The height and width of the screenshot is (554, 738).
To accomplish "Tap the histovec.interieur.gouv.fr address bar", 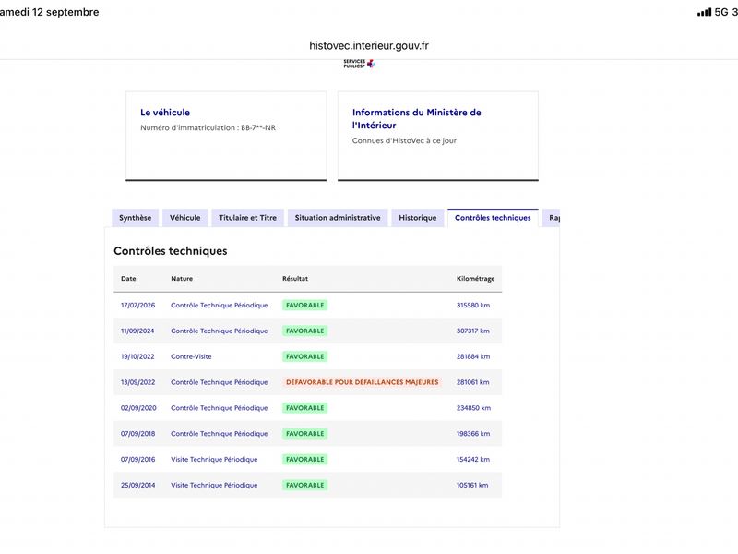I will pyautogui.click(x=369, y=45).
